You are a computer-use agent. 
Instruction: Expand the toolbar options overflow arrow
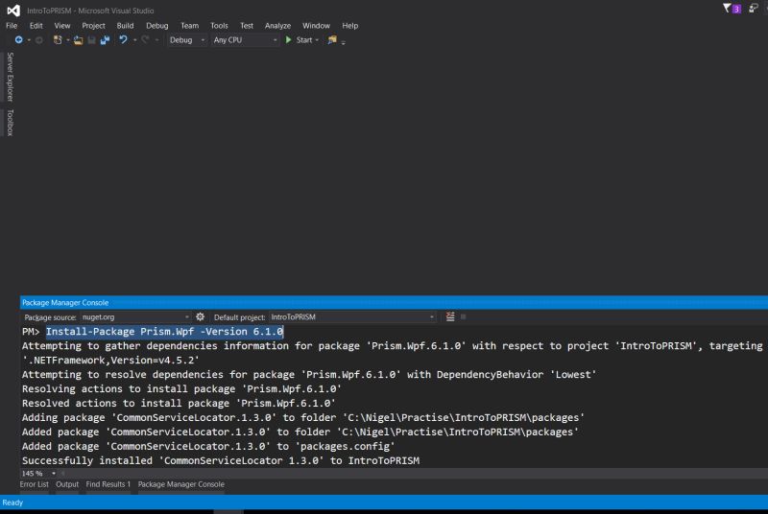344,42
